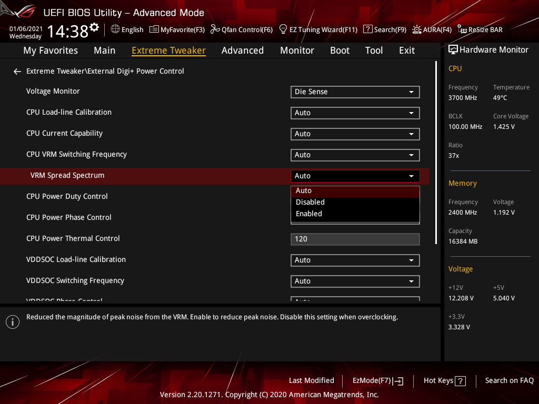This screenshot has width=539, height=404.
Task: Click the Search(F9) label
Action: pos(390,29)
